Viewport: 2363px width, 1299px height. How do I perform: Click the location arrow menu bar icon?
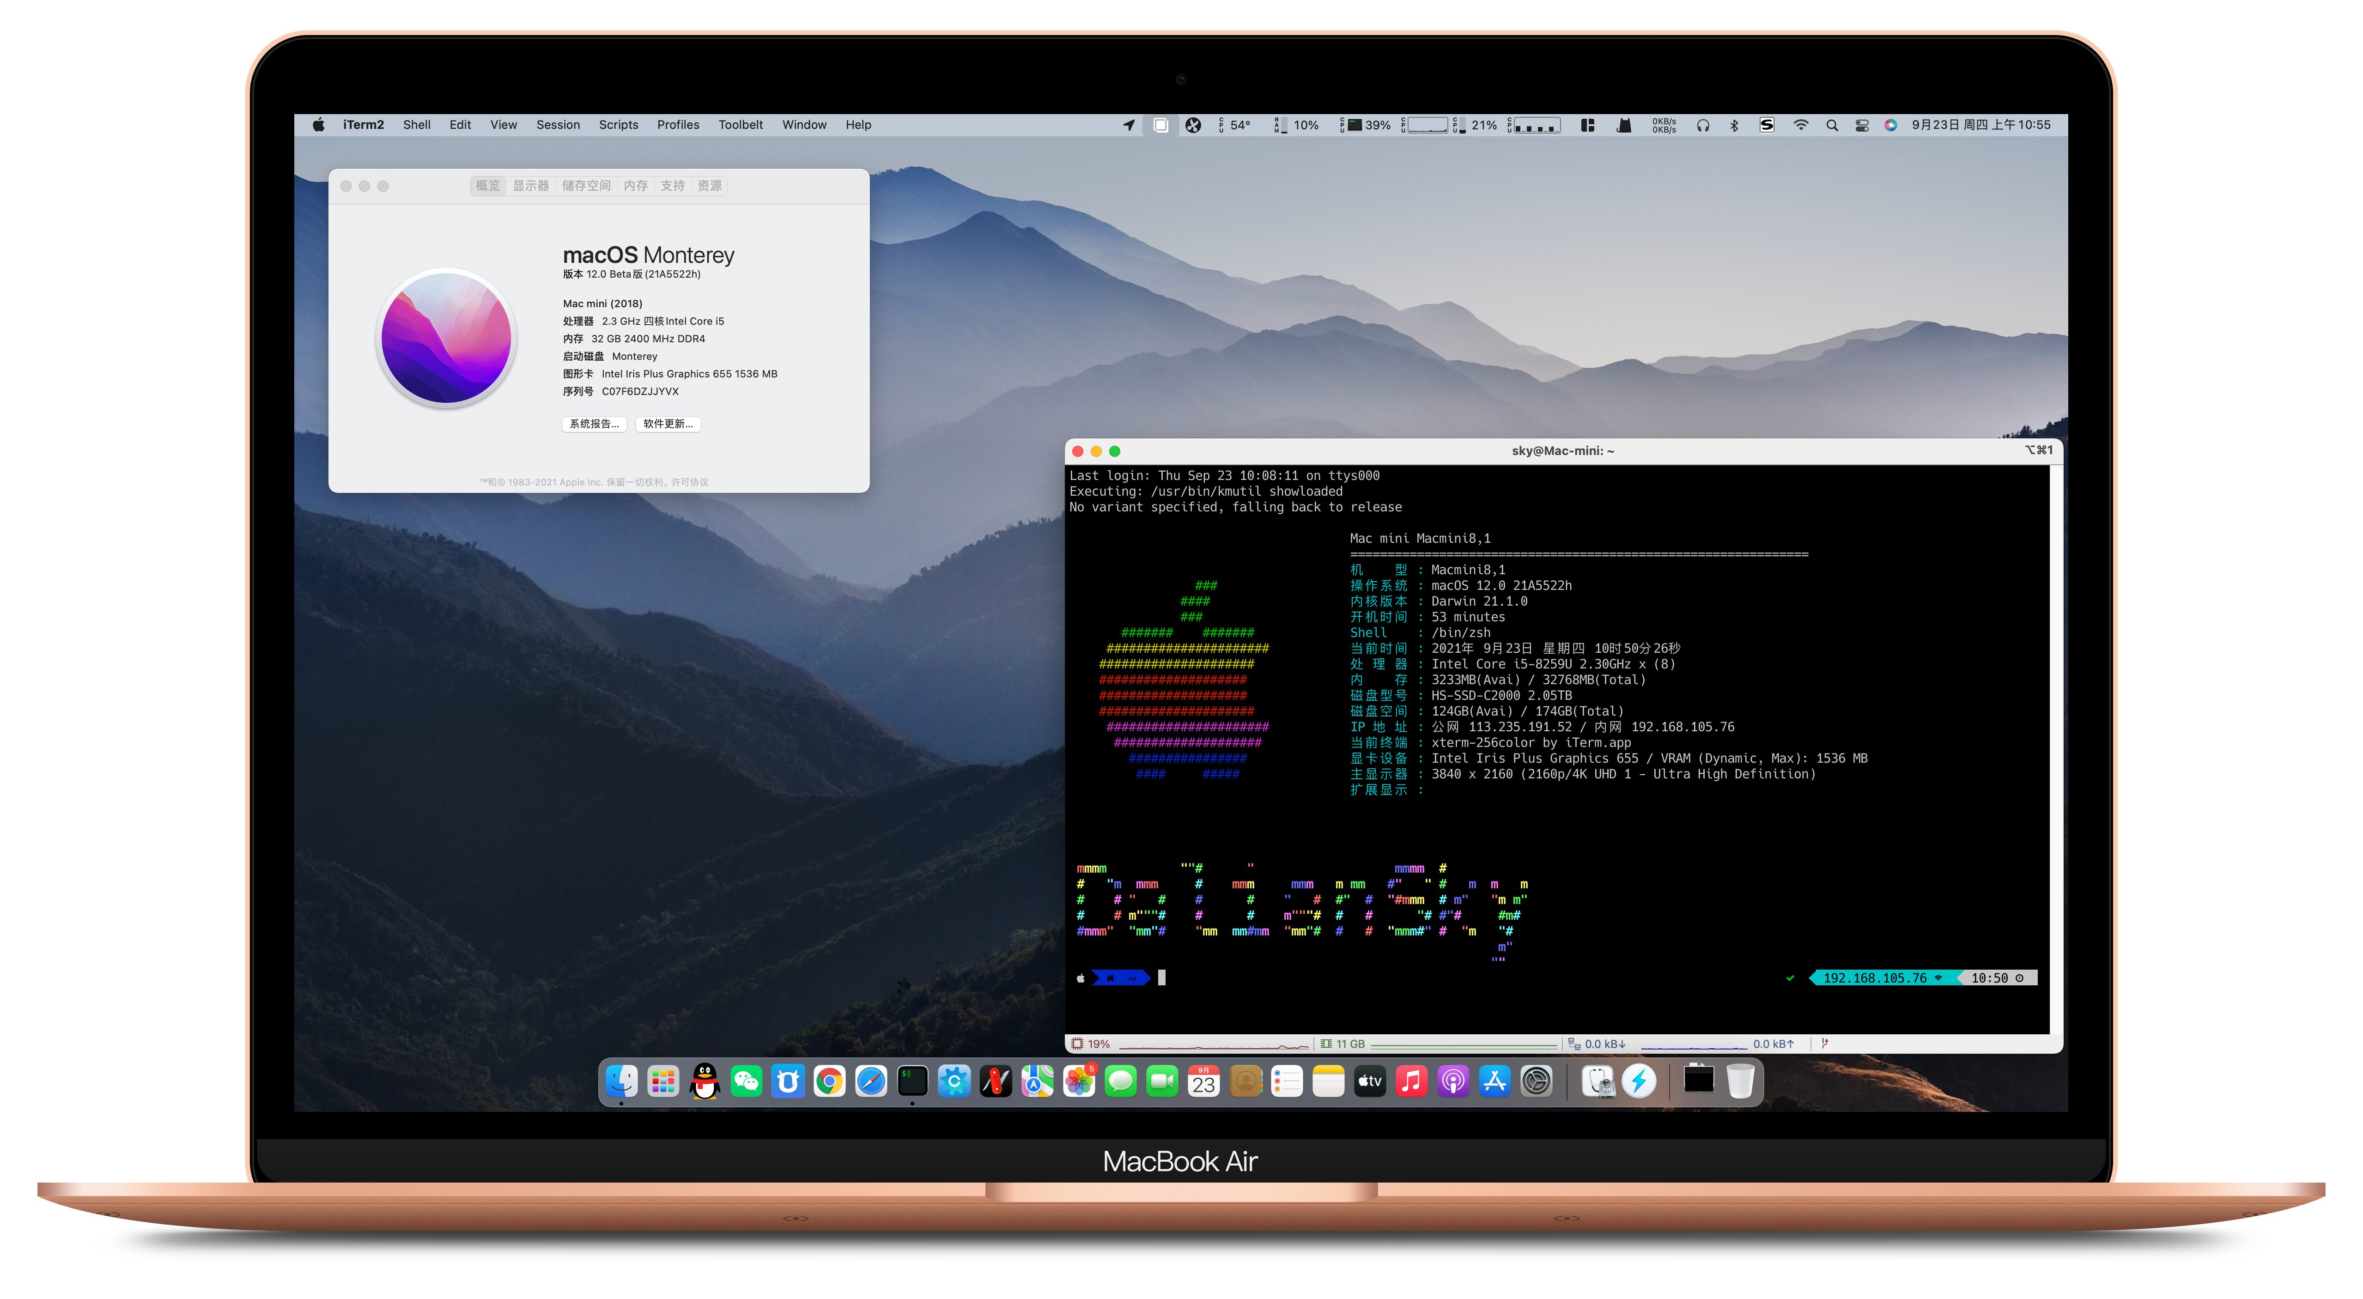1129,126
